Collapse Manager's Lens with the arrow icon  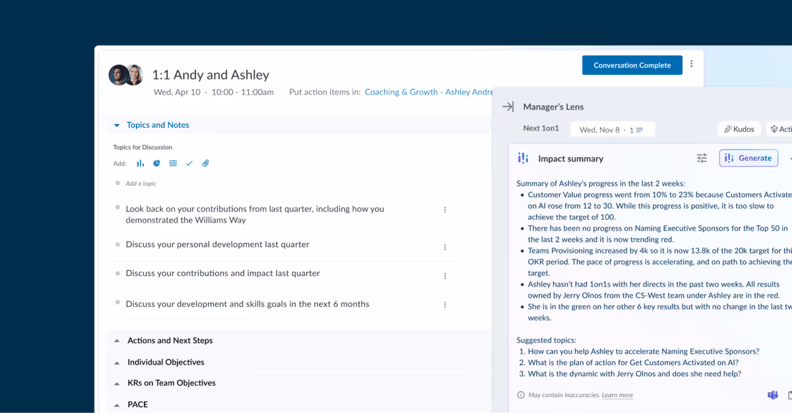[508, 106]
